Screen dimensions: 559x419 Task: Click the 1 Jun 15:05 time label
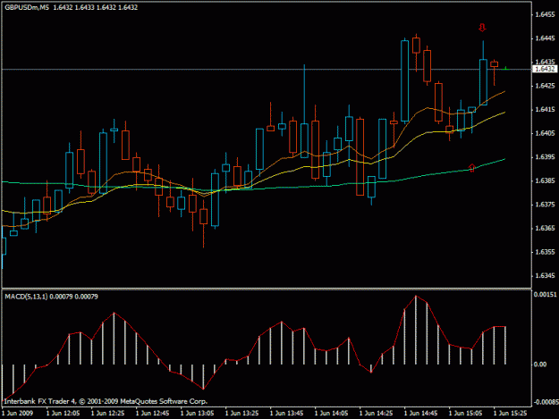click(466, 414)
